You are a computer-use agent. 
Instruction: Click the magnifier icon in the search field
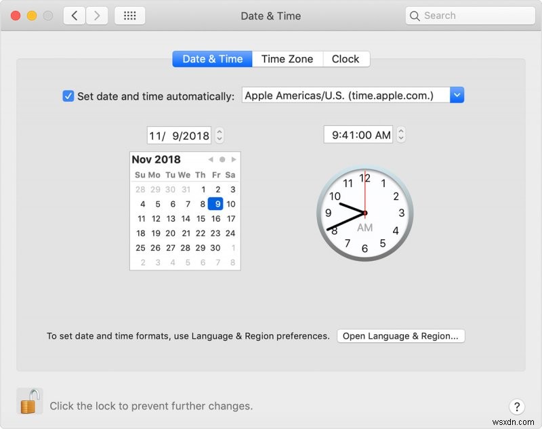coord(415,15)
